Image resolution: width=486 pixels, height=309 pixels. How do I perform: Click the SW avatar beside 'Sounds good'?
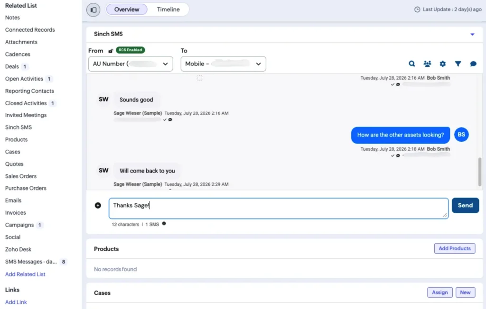[x=103, y=100]
